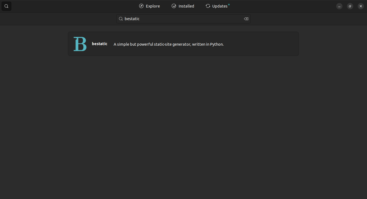
Task: Click the magnifier icon inside the search bar
Action: point(121,19)
